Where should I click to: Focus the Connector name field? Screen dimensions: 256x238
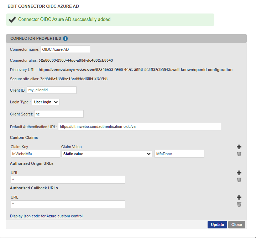pyautogui.click(x=65, y=49)
